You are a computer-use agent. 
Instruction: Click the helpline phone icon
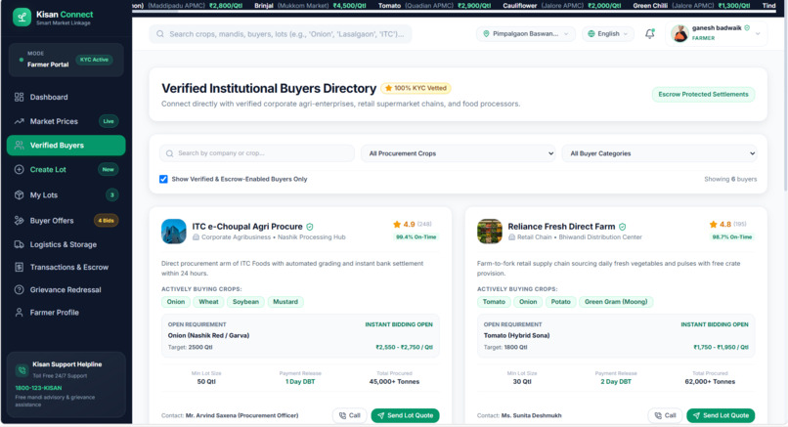[x=22, y=370]
